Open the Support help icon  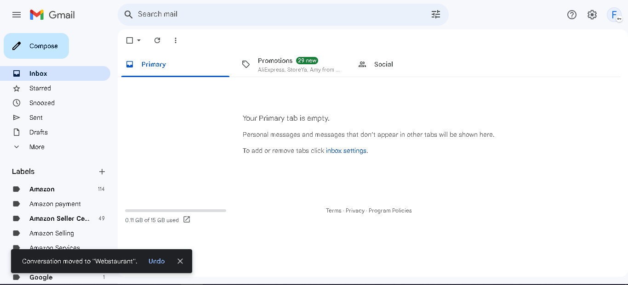click(572, 15)
